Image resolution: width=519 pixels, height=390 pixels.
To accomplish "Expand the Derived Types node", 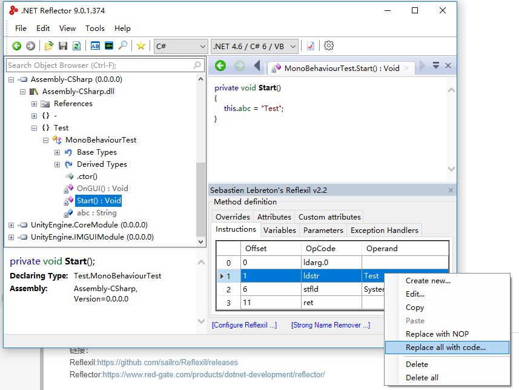I will (x=58, y=164).
